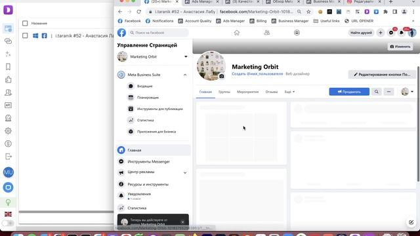Open Ресурсы и инструменты in sidebar
Viewport: 420px width, 236px height.
[148, 184]
